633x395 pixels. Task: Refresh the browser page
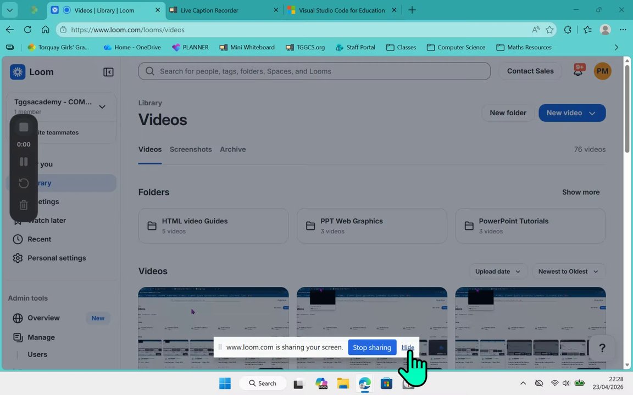27,30
